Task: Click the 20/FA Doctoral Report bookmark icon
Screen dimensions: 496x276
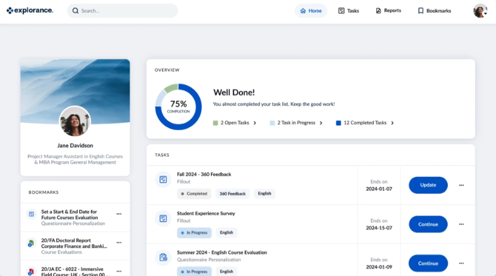Action: coord(31,243)
